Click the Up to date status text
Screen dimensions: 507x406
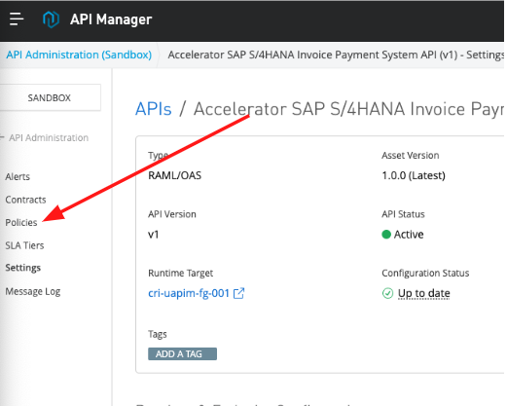pos(424,293)
